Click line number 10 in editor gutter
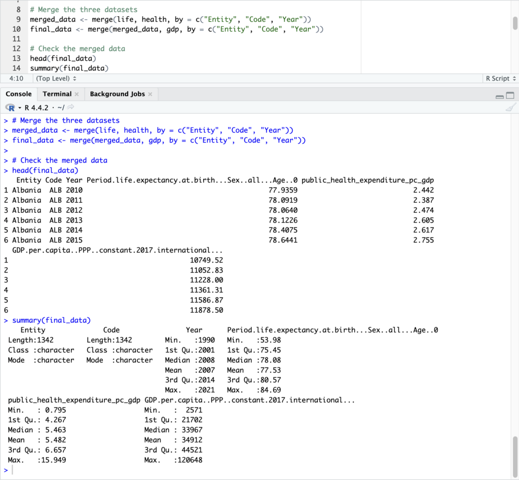Image resolution: width=519 pixels, height=480 pixels. tap(16, 29)
